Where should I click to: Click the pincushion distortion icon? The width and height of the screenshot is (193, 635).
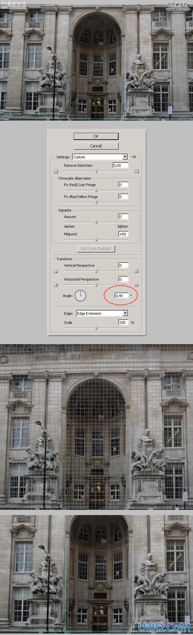tap(136, 171)
